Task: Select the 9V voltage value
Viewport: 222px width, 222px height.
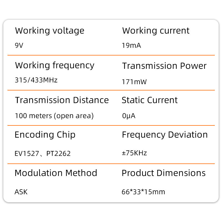Action: (19, 45)
